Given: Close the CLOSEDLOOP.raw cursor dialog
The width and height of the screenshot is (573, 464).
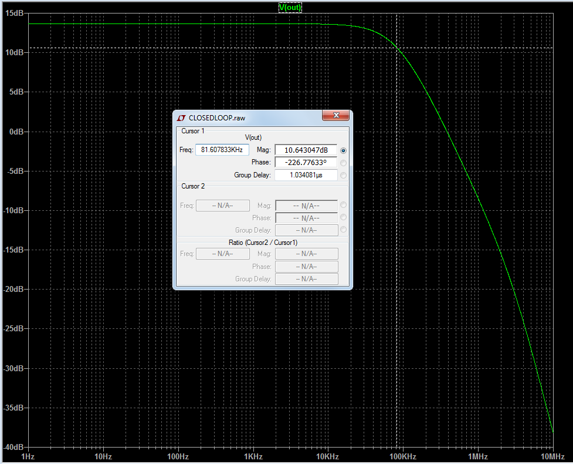Looking at the screenshot, I should (336, 115).
